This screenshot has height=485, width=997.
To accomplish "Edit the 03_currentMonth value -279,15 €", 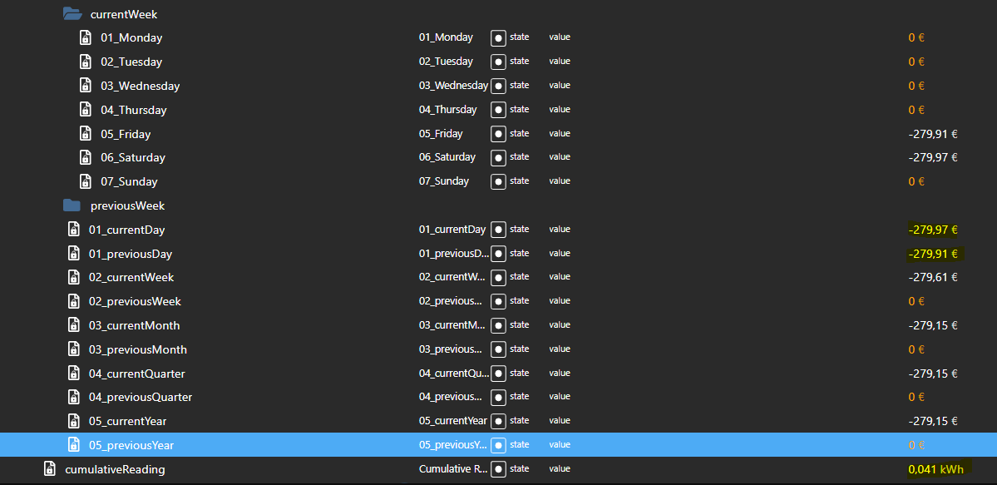I will (x=933, y=326).
